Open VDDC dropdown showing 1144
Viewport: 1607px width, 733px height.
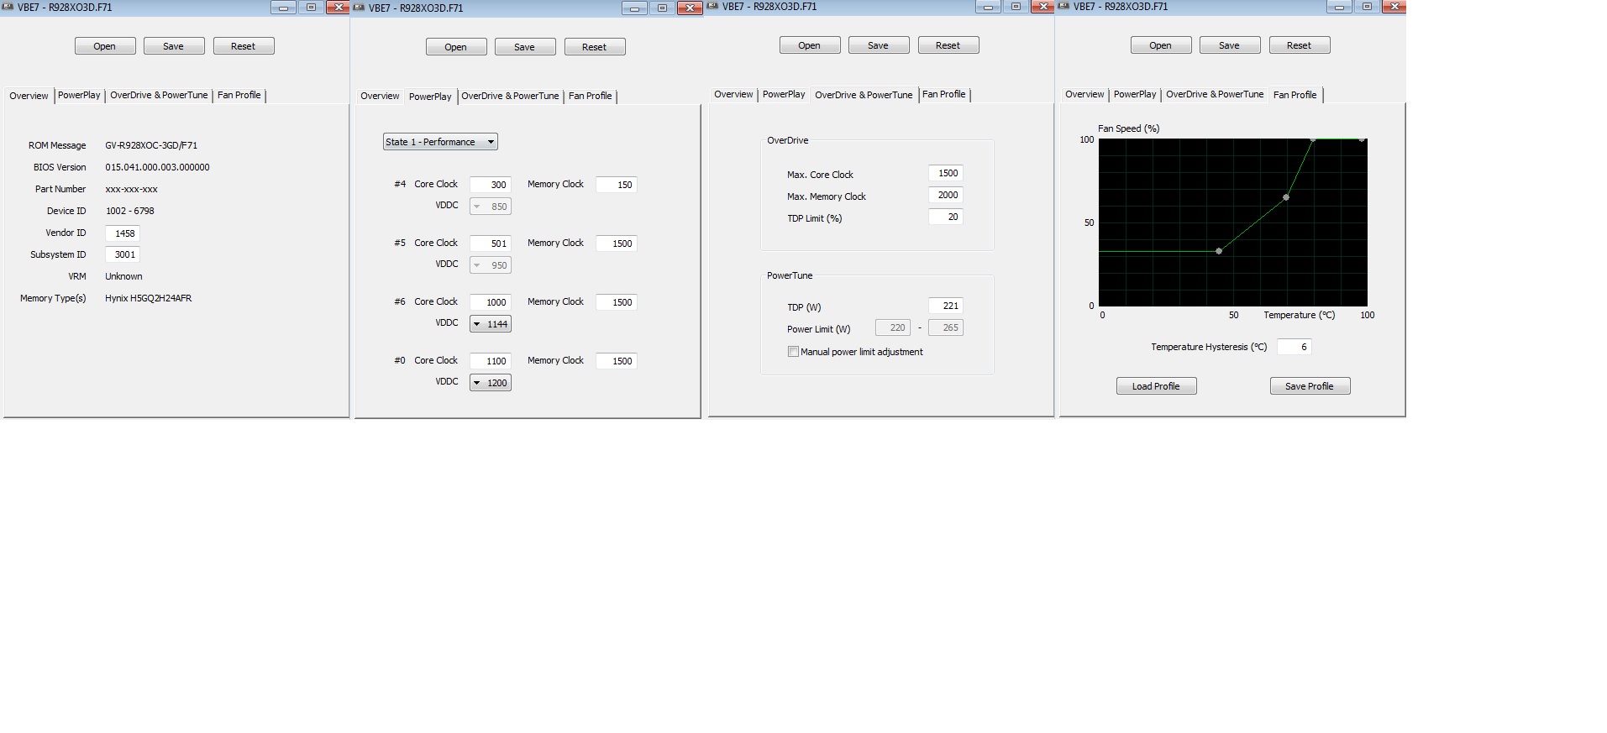[x=491, y=324]
